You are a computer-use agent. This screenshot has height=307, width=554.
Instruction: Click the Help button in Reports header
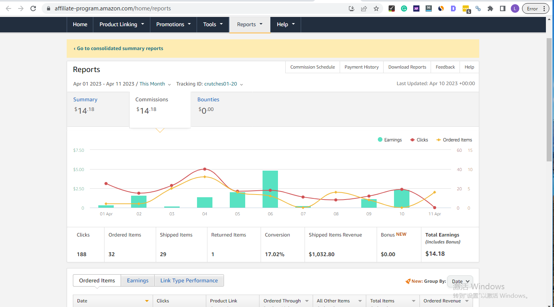coord(469,67)
